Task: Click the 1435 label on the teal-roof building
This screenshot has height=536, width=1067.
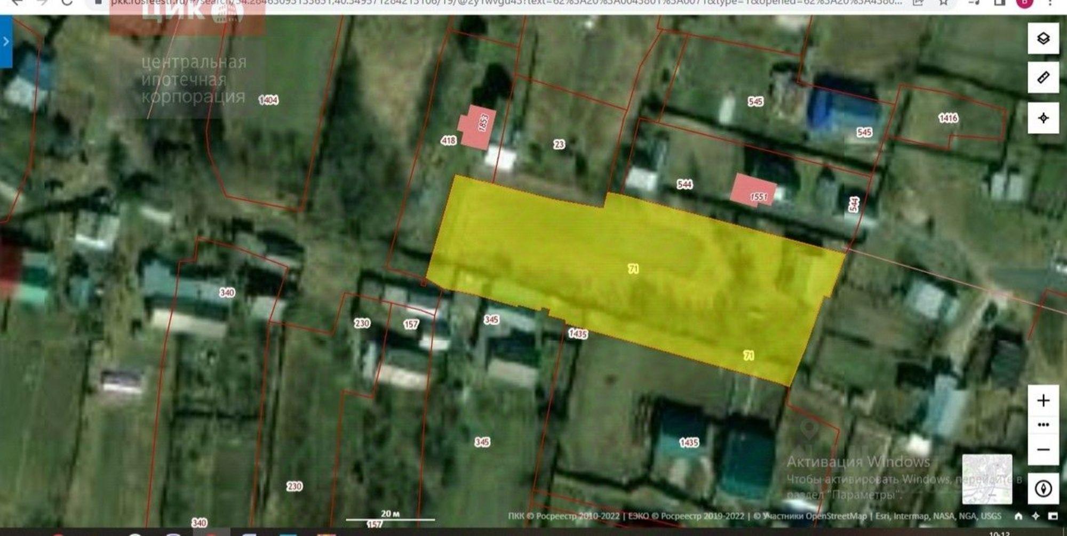Action: (x=689, y=443)
